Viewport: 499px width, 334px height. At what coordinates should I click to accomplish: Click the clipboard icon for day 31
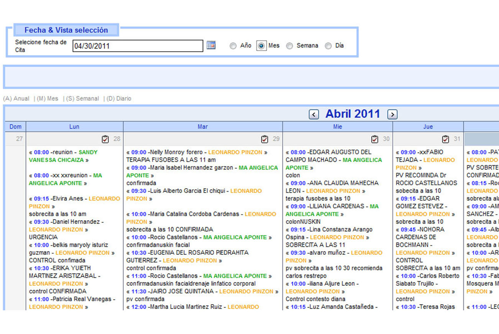(445, 139)
